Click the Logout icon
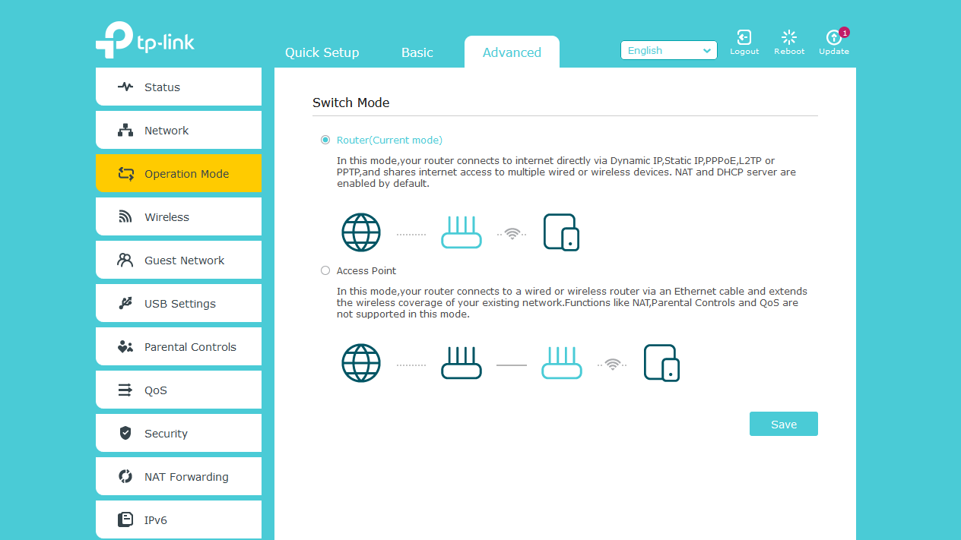Viewport: 961px width, 540px height. [744, 37]
